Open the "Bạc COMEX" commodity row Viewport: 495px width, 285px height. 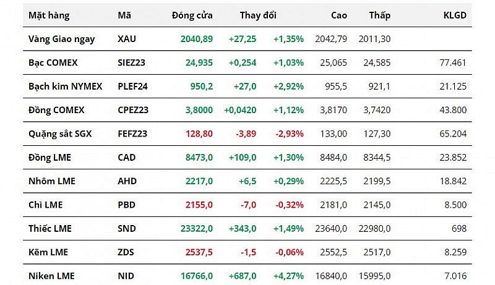[x=54, y=62]
